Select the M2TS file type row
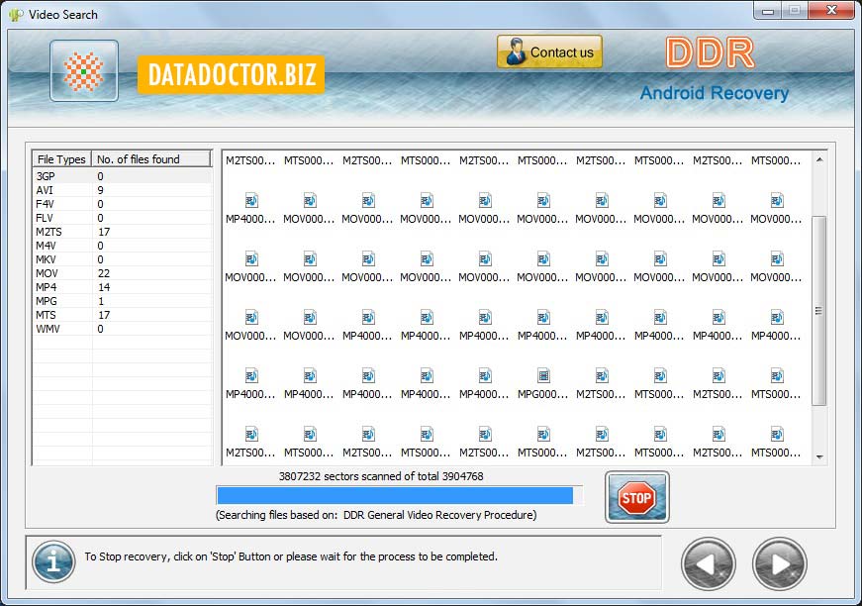 [122, 232]
